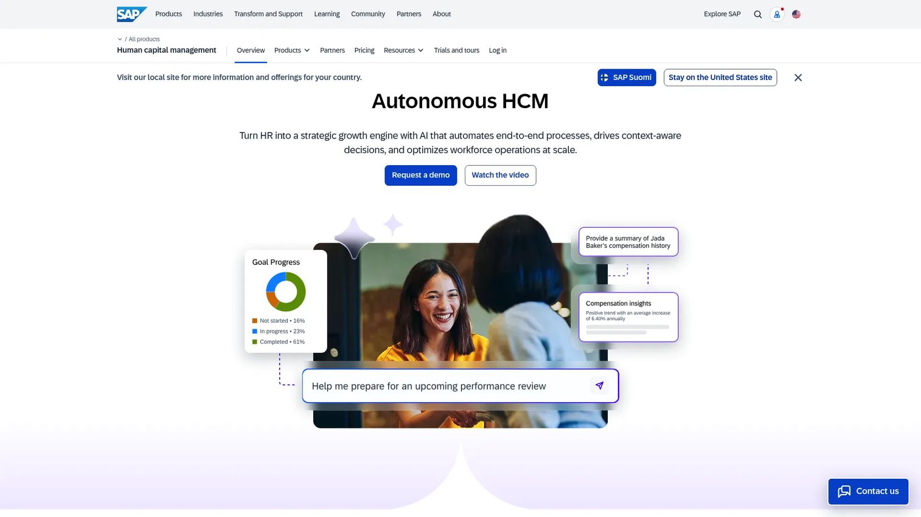Open the About menu
Screen dimensions: 921x517
442,14
